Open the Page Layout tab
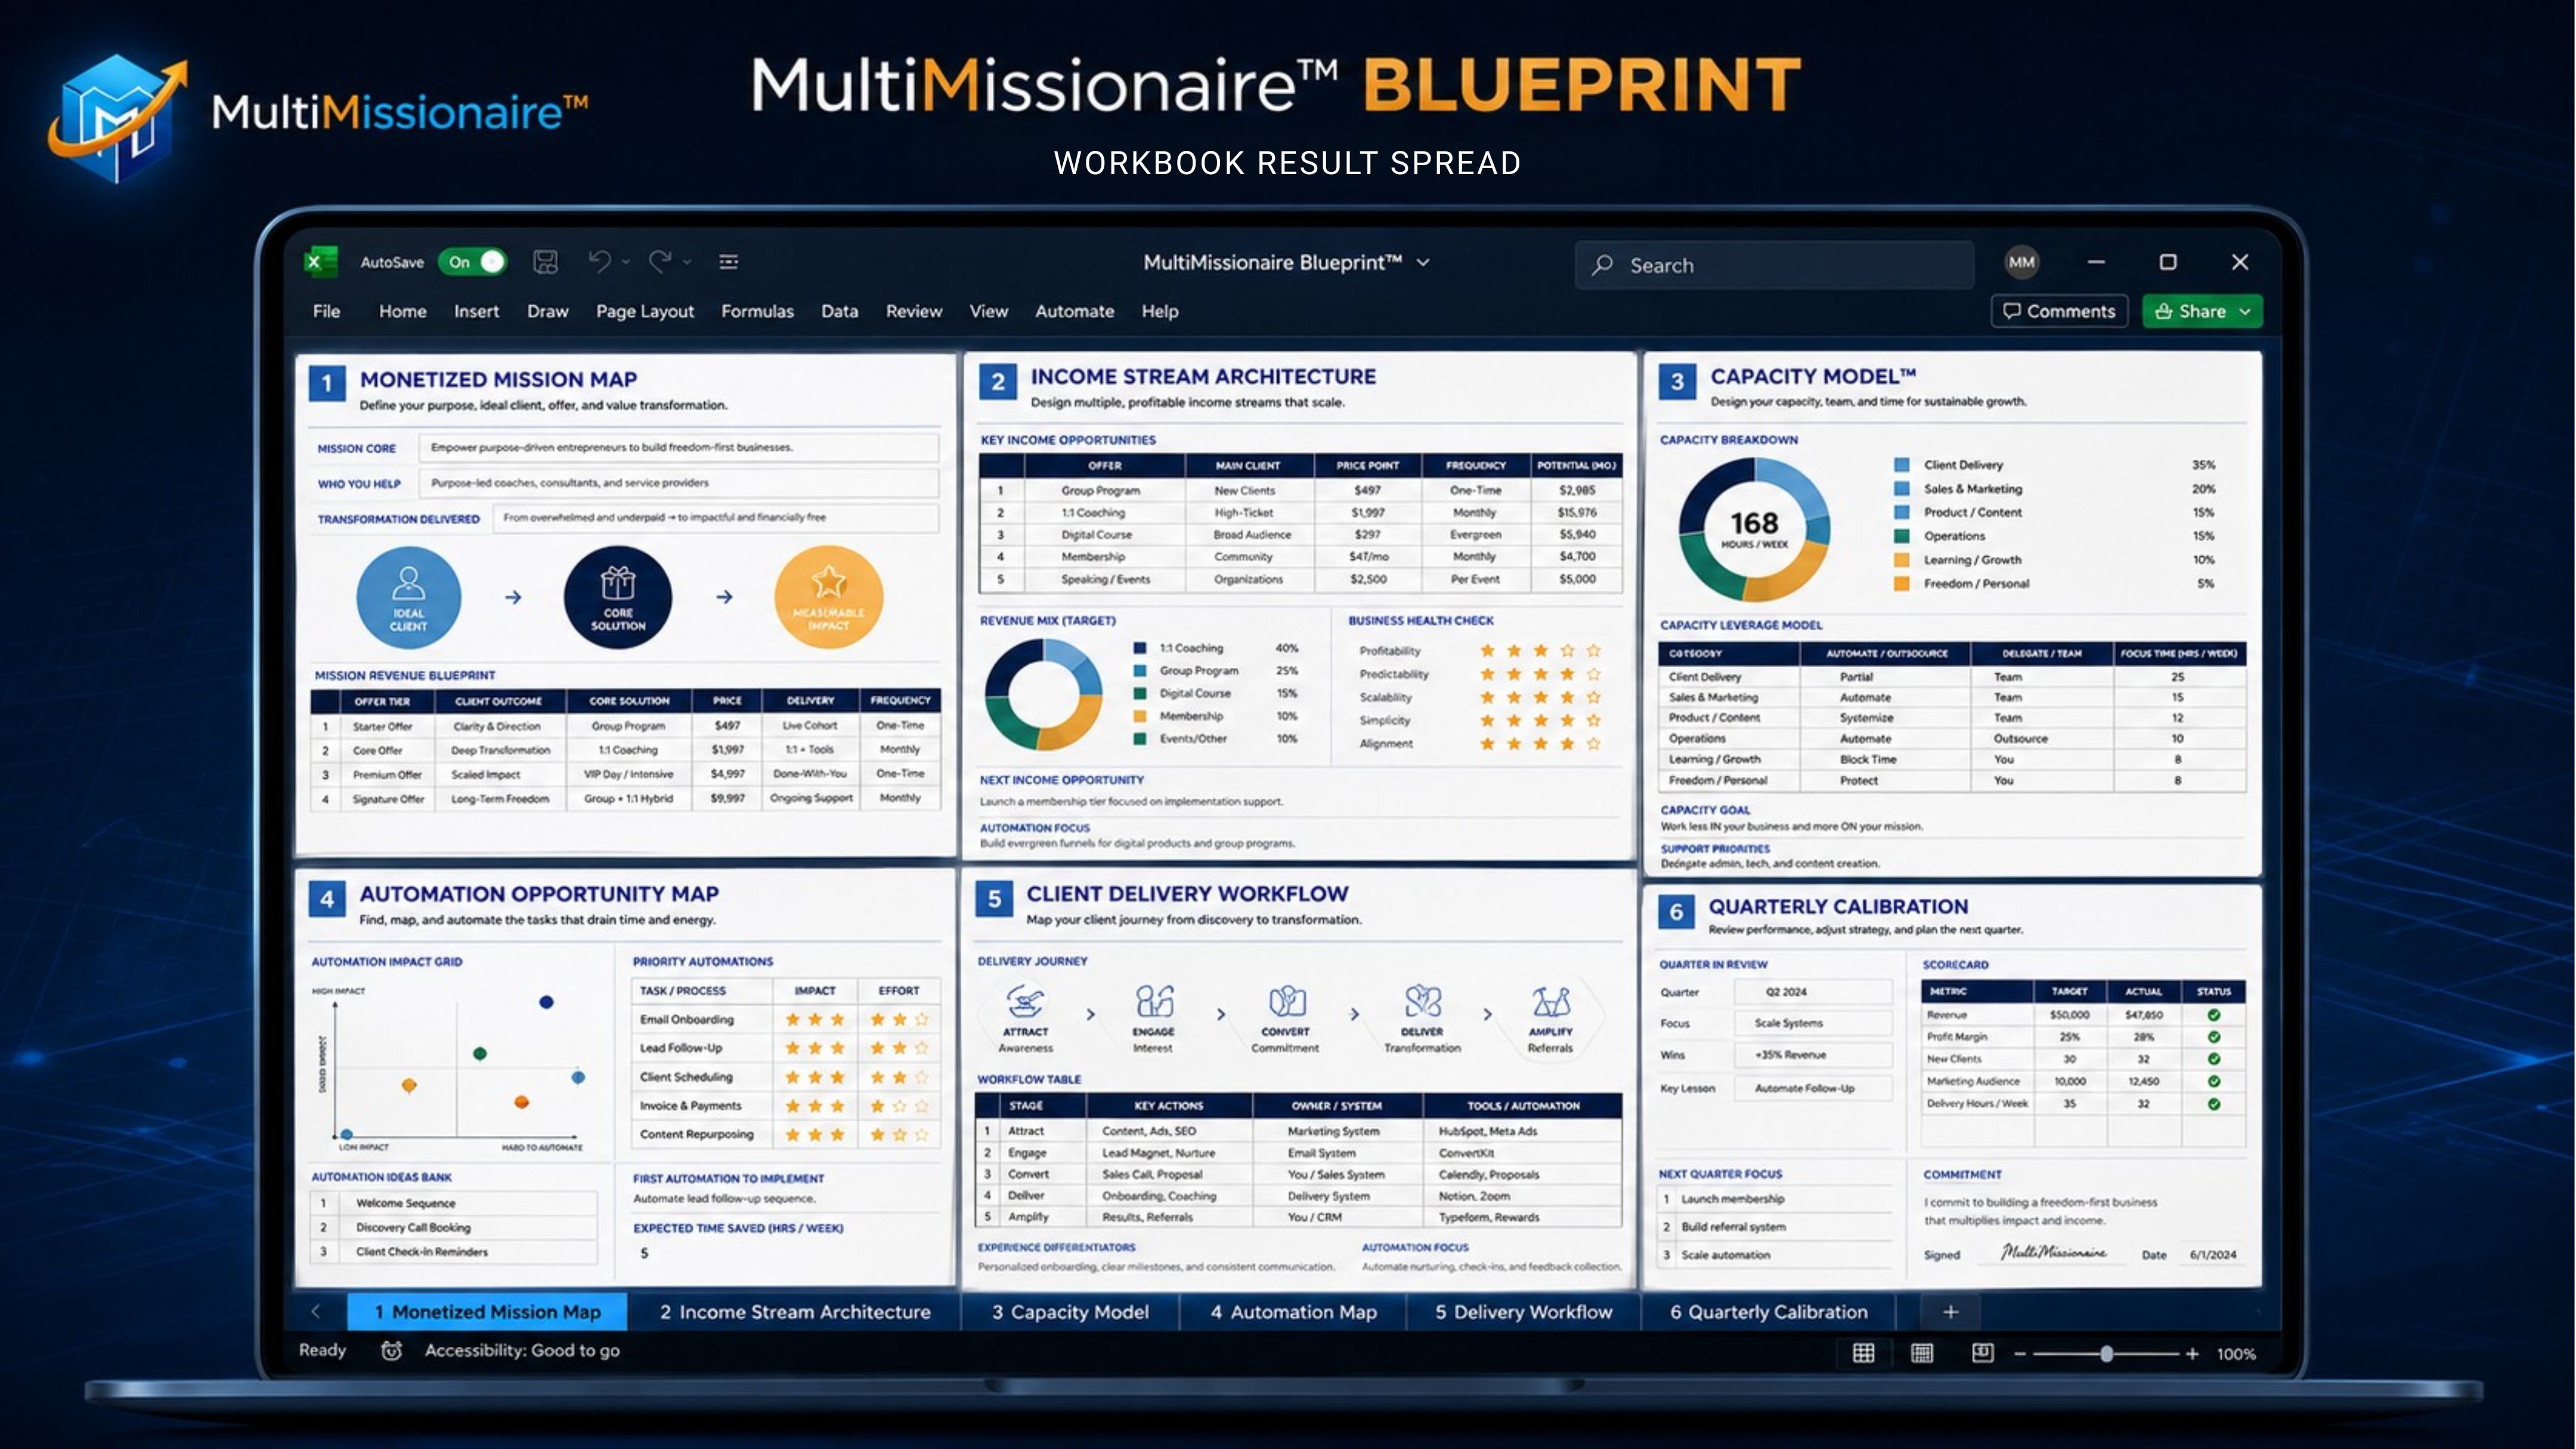The height and width of the screenshot is (1449, 2576). pyautogui.click(x=645, y=311)
